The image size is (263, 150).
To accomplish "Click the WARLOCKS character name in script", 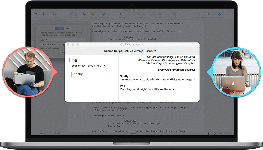I will [130, 121].
